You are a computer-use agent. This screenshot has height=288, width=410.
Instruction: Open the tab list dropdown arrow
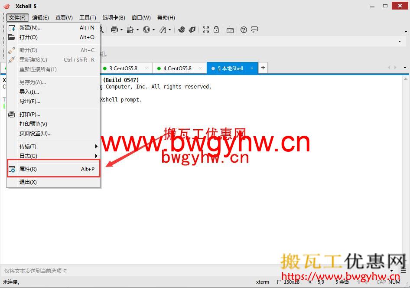point(405,68)
